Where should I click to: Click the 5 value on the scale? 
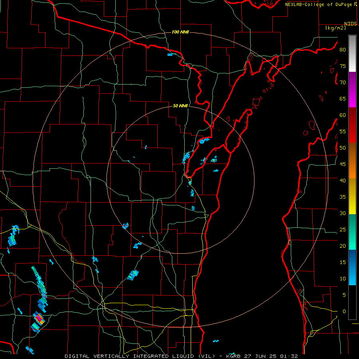[x=344, y=295]
